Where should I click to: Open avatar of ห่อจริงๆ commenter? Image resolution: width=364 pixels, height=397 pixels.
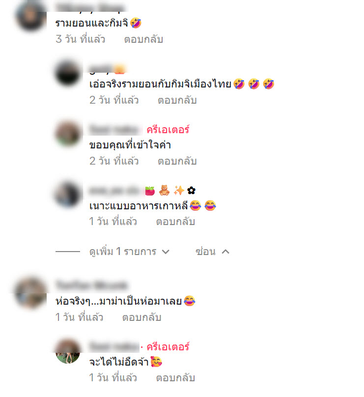[31, 293]
